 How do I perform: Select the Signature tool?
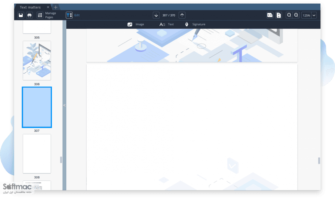point(195,24)
